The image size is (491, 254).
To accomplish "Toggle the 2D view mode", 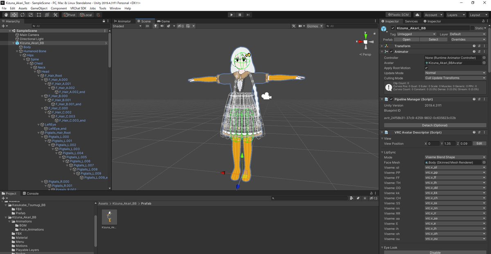I will [147, 26].
